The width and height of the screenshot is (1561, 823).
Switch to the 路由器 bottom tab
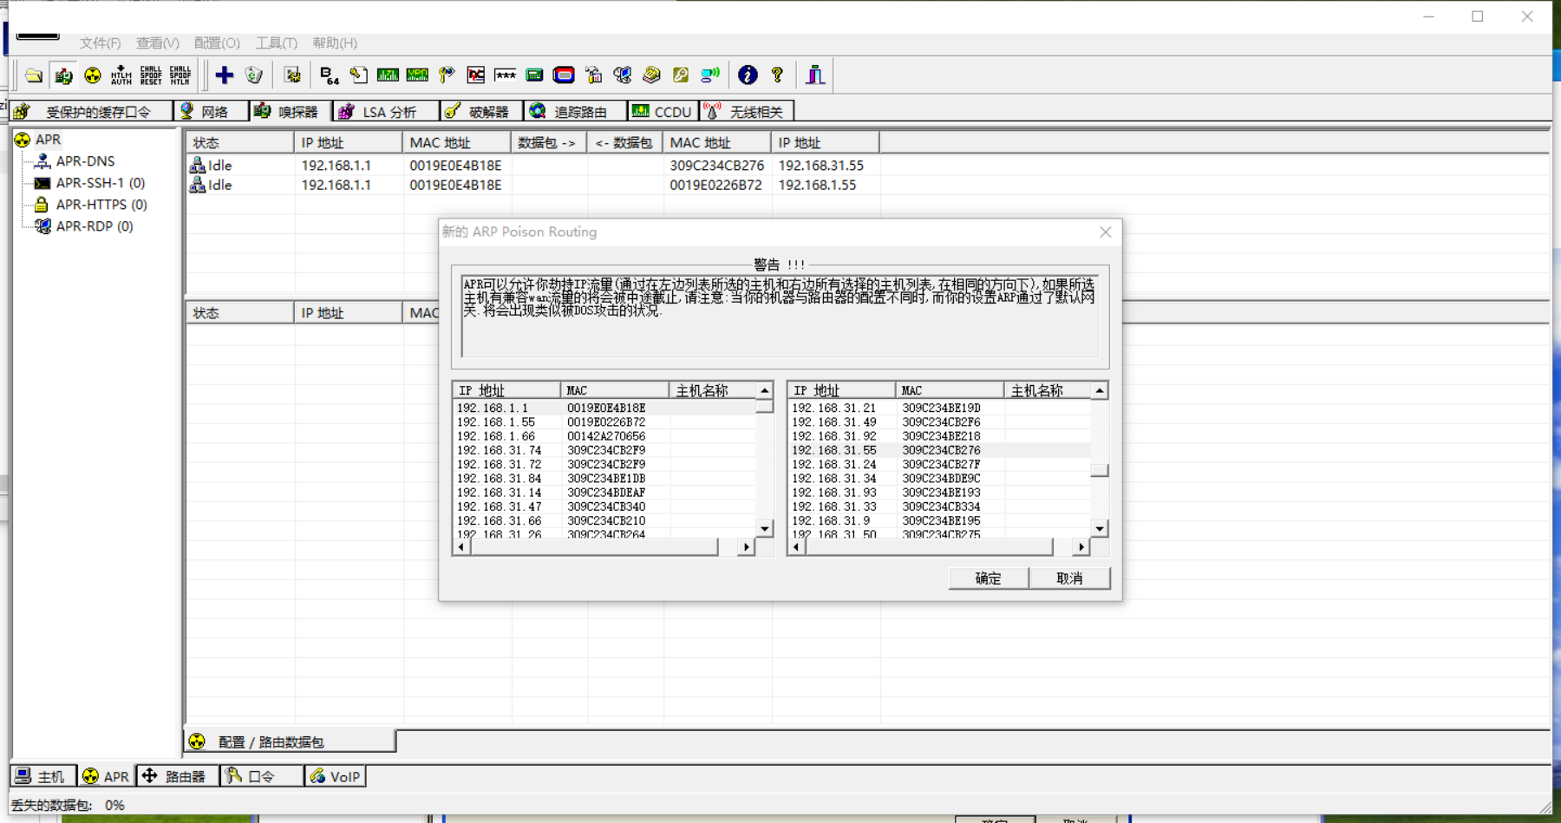pos(176,776)
